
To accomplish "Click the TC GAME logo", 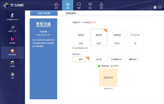I will (14, 5).
